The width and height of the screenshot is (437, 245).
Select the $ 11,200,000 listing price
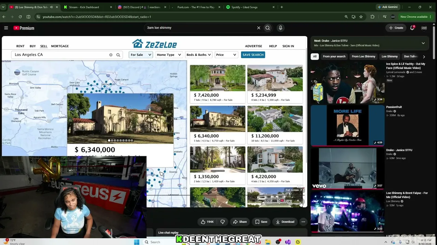[x=265, y=136]
